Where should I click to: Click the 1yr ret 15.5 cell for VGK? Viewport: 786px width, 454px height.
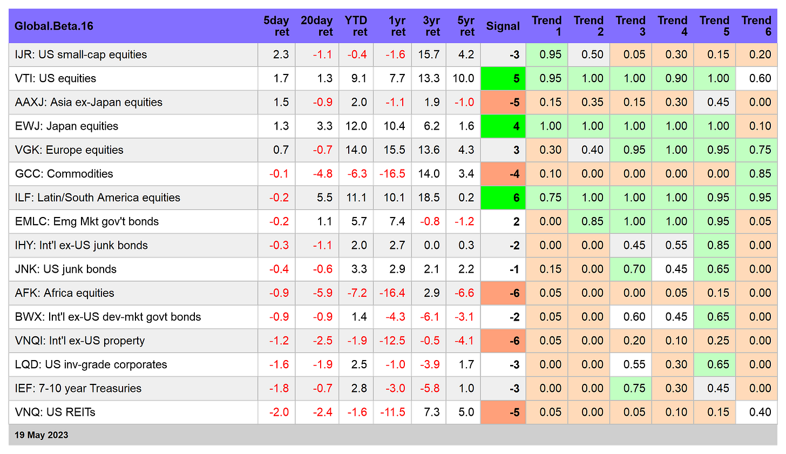pos(392,150)
